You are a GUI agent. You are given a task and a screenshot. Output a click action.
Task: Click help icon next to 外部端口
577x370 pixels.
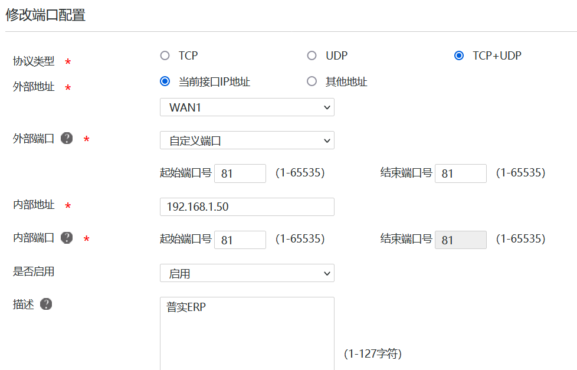(67, 139)
